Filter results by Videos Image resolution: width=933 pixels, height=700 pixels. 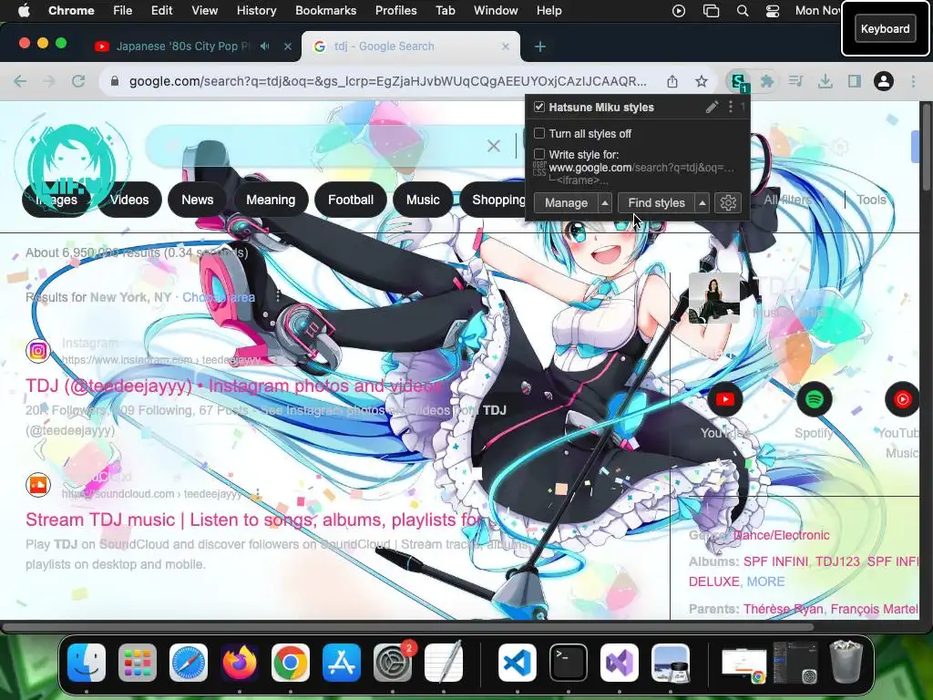129,200
